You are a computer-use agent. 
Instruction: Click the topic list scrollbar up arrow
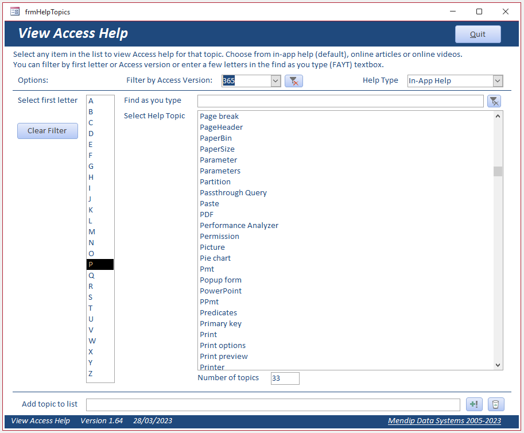[x=498, y=116]
